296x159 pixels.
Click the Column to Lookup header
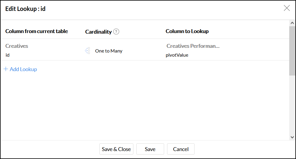tap(187, 31)
